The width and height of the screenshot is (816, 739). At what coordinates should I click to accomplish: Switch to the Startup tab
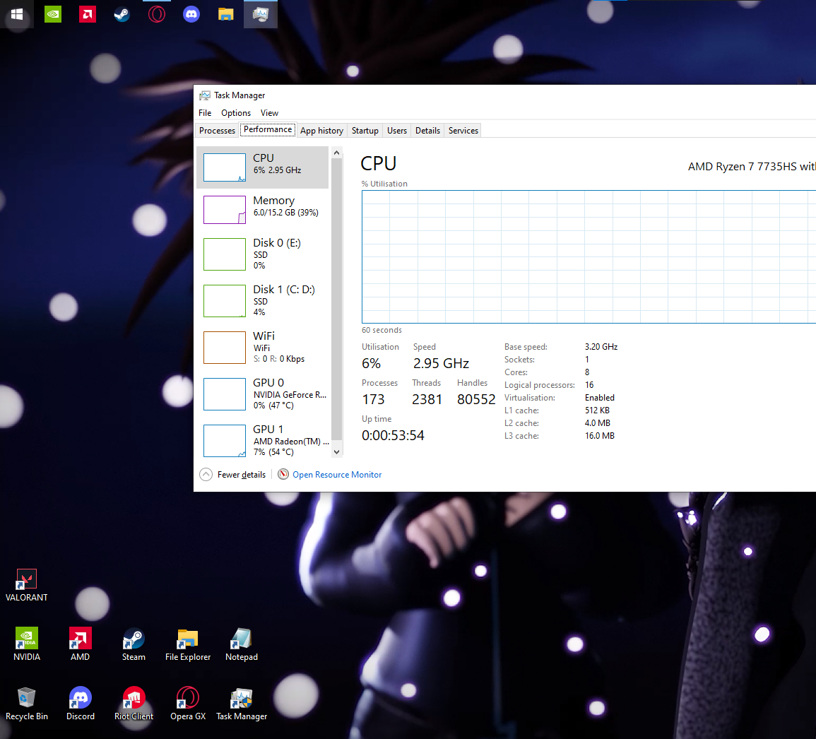365,131
